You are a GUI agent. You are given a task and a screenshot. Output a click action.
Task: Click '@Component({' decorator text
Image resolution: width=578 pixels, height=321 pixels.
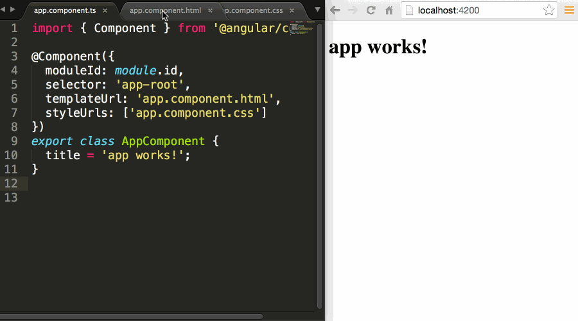(x=73, y=56)
